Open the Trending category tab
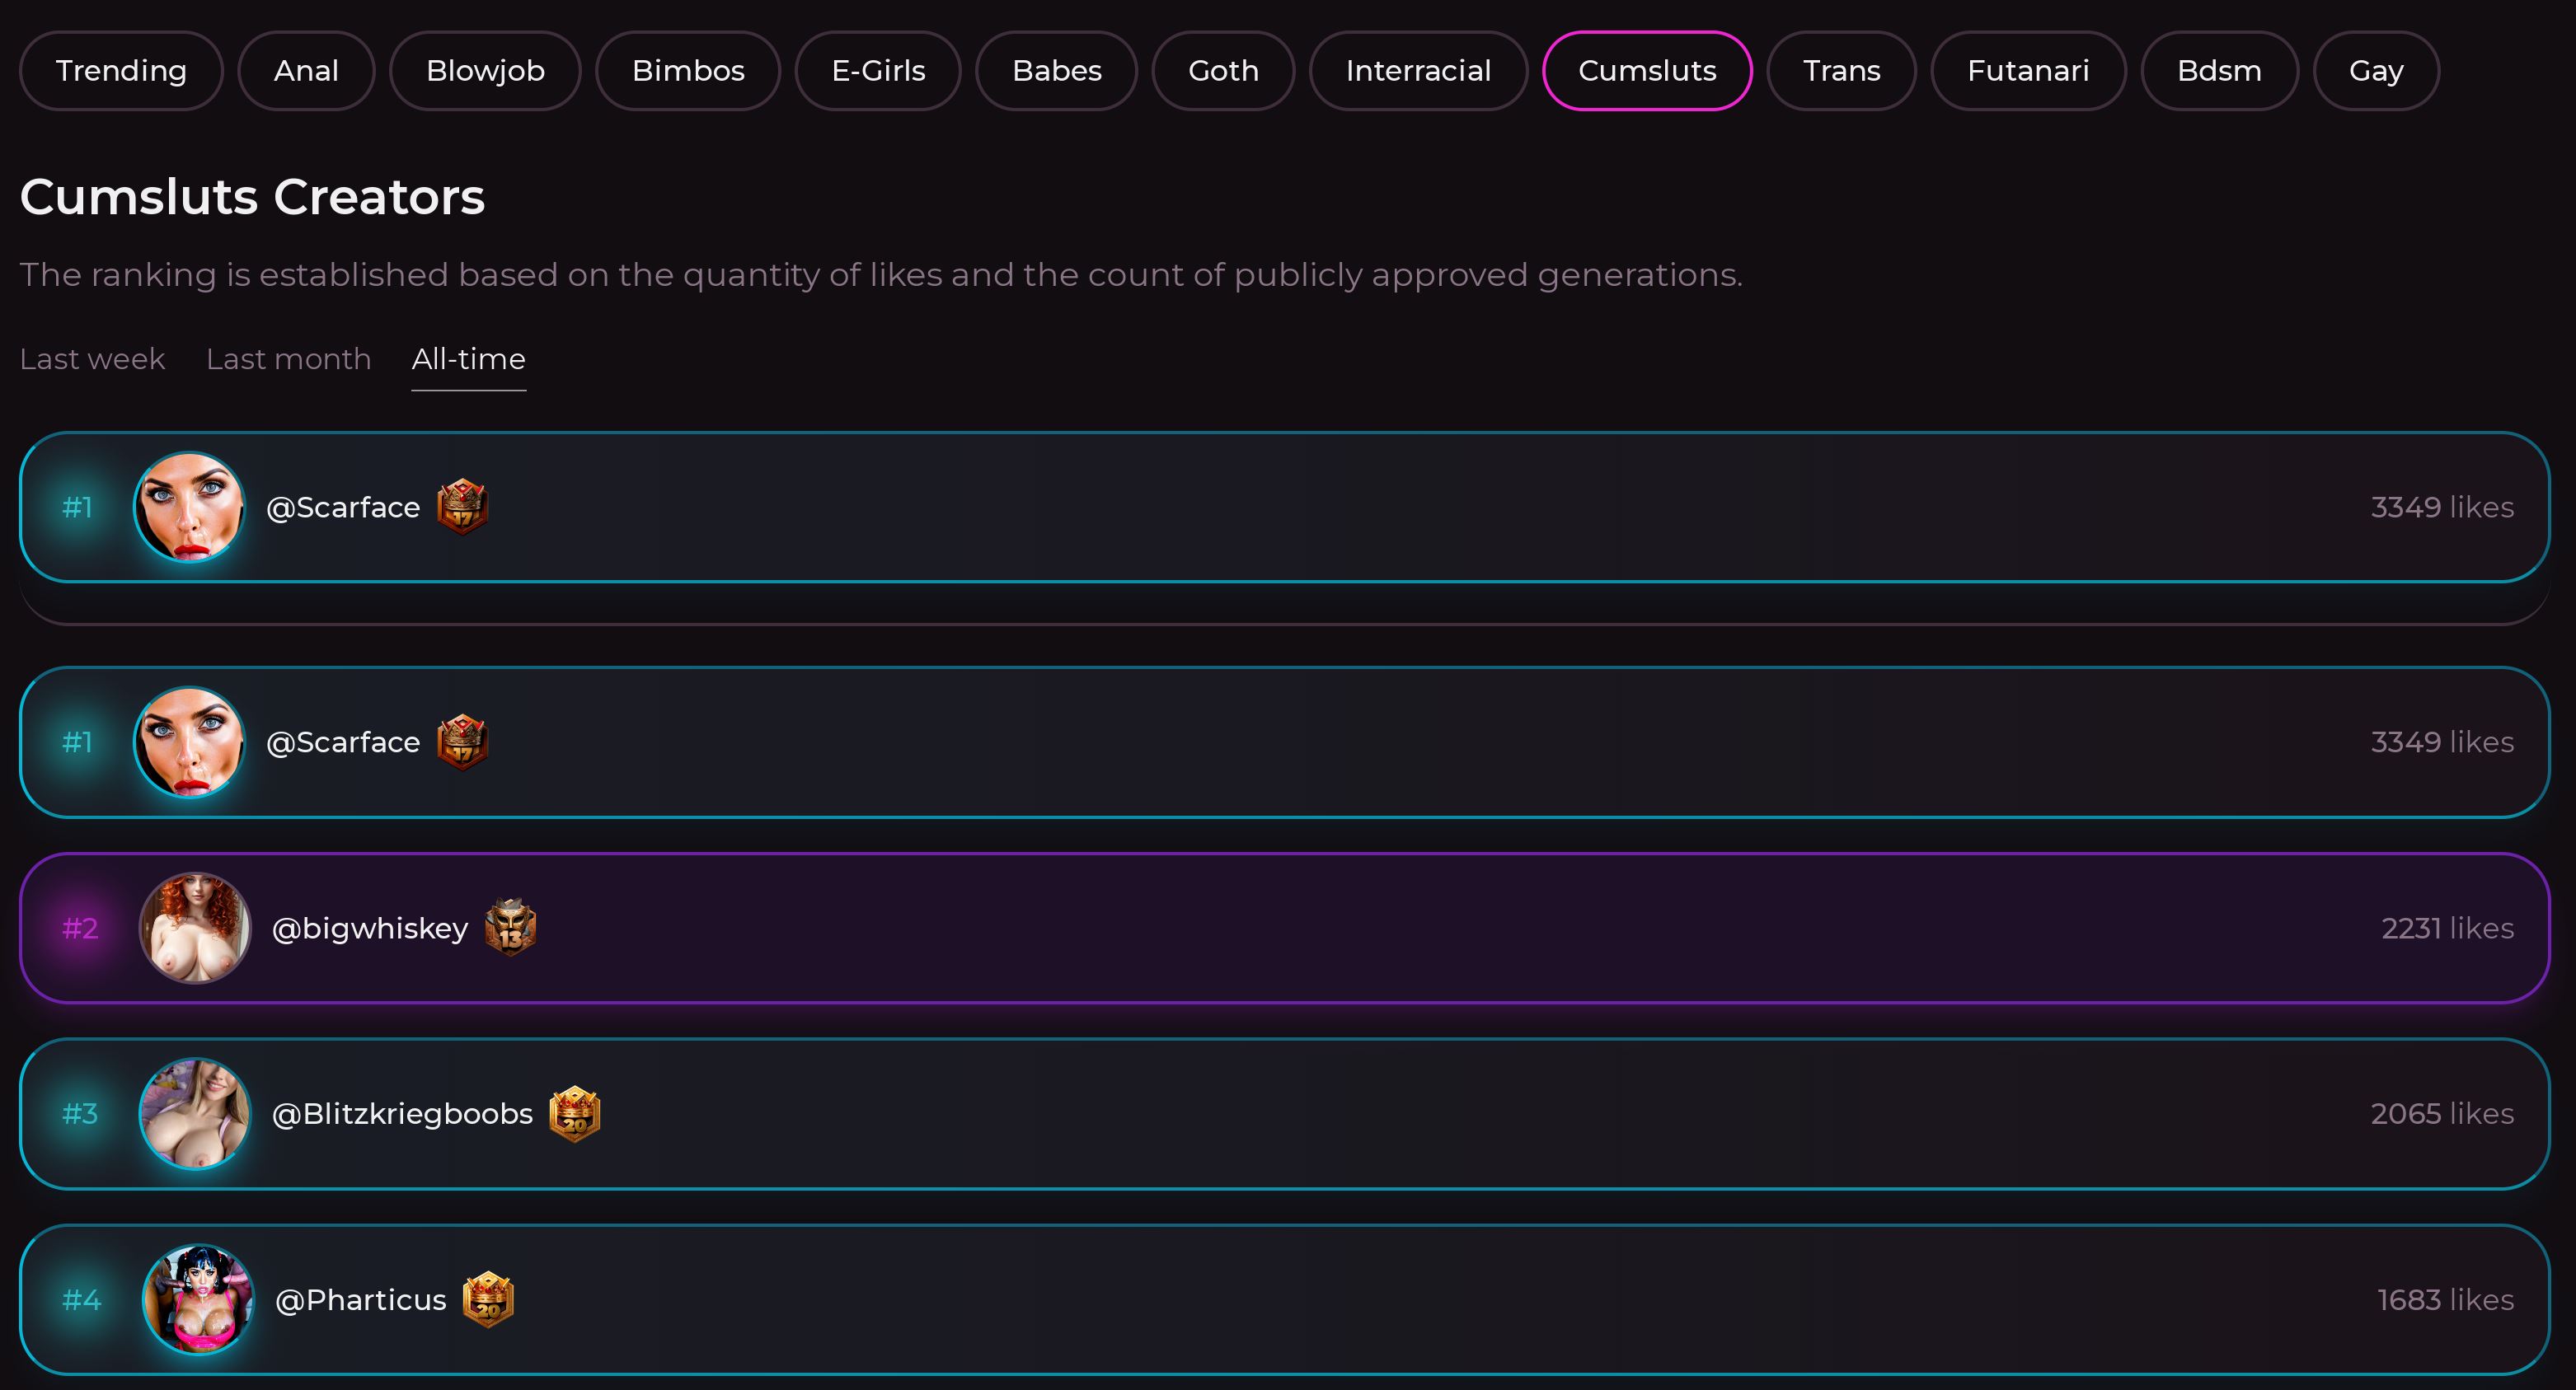This screenshot has height=1390, width=2576. point(121,71)
